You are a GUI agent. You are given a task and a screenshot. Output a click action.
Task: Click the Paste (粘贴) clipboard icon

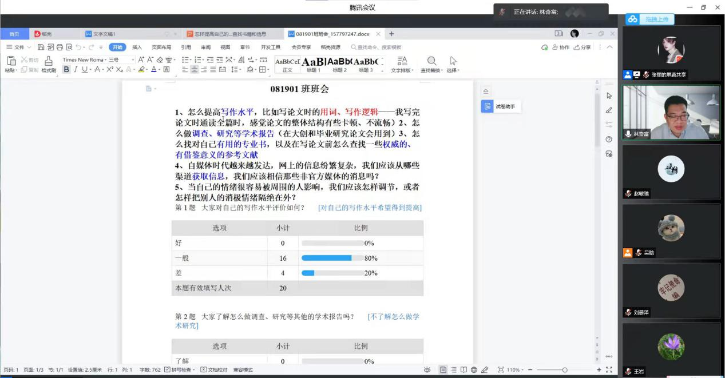click(x=11, y=61)
